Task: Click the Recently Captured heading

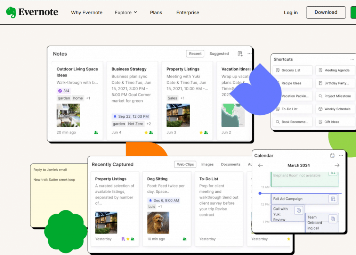Action: point(112,164)
